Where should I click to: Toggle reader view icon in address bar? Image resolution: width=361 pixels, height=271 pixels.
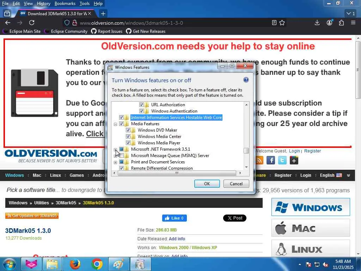click(274, 23)
